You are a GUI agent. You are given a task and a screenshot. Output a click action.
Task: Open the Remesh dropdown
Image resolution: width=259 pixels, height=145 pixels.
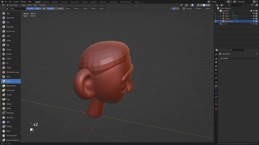[x=199, y=8]
